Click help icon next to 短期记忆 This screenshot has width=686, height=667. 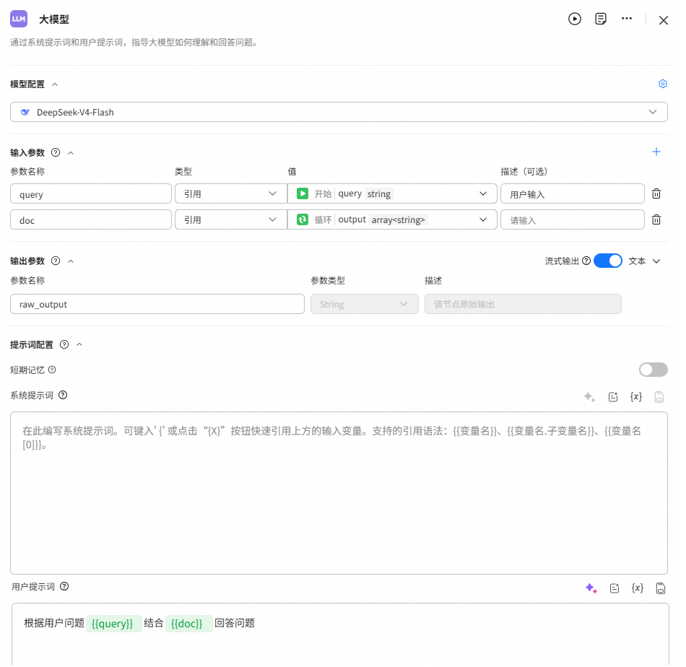tap(52, 370)
